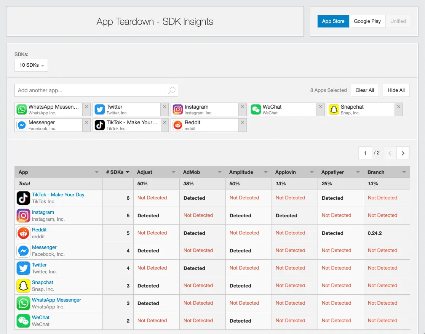Click the search magnifier icon
Image resolution: width=425 pixels, height=334 pixels.
pyautogui.click(x=172, y=90)
